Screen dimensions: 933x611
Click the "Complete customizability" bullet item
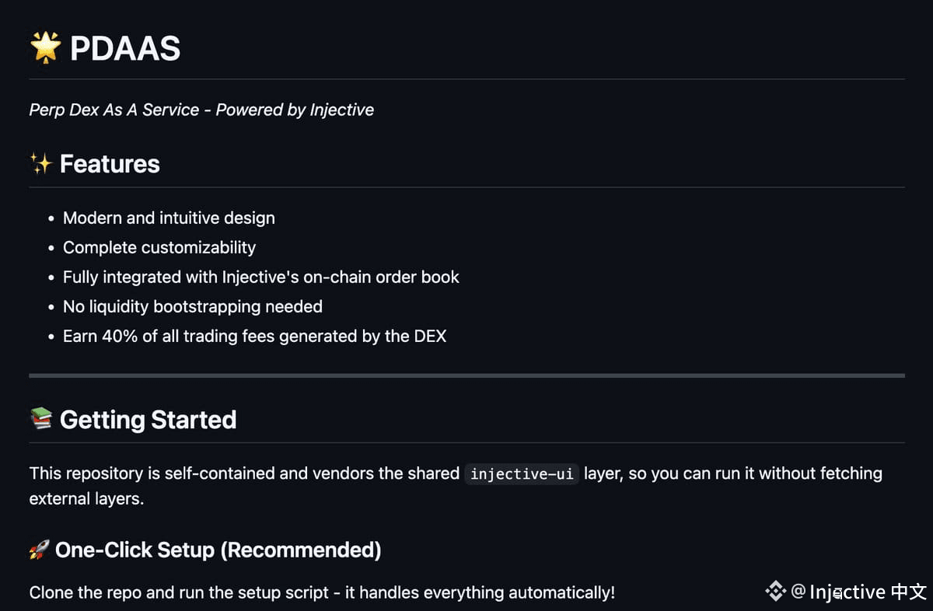point(159,247)
